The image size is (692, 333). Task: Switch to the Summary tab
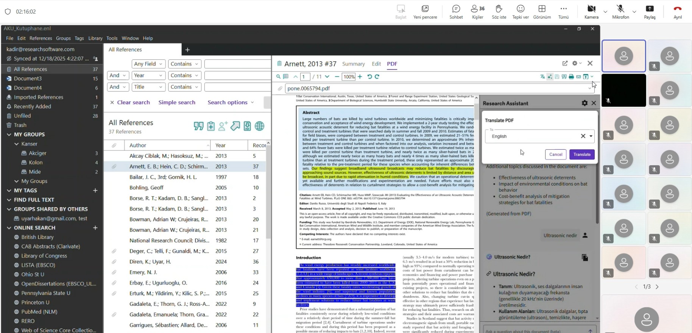[x=353, y=64]
